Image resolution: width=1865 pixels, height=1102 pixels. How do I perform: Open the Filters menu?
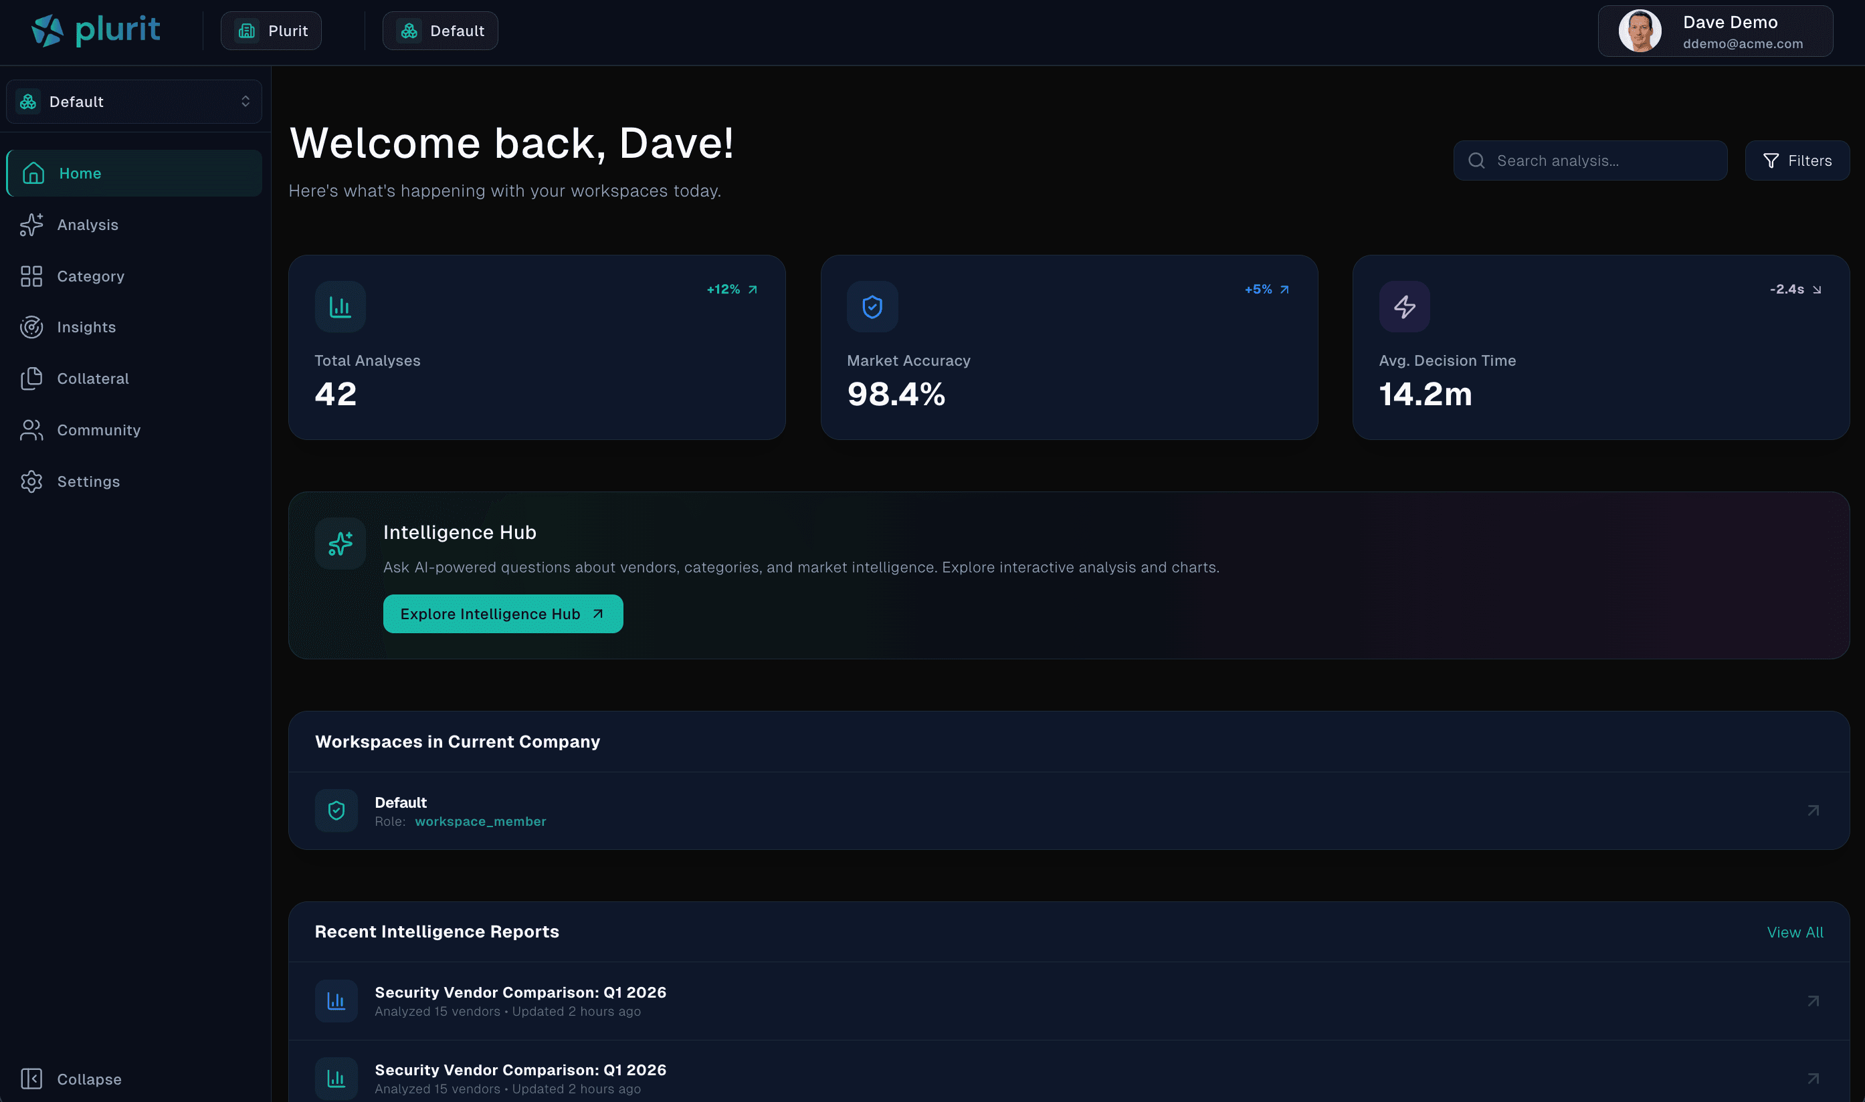1797,160
